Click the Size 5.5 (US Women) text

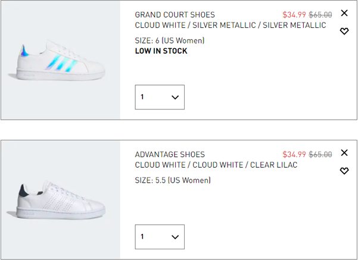pyautogui.click(x=173, y=180)
